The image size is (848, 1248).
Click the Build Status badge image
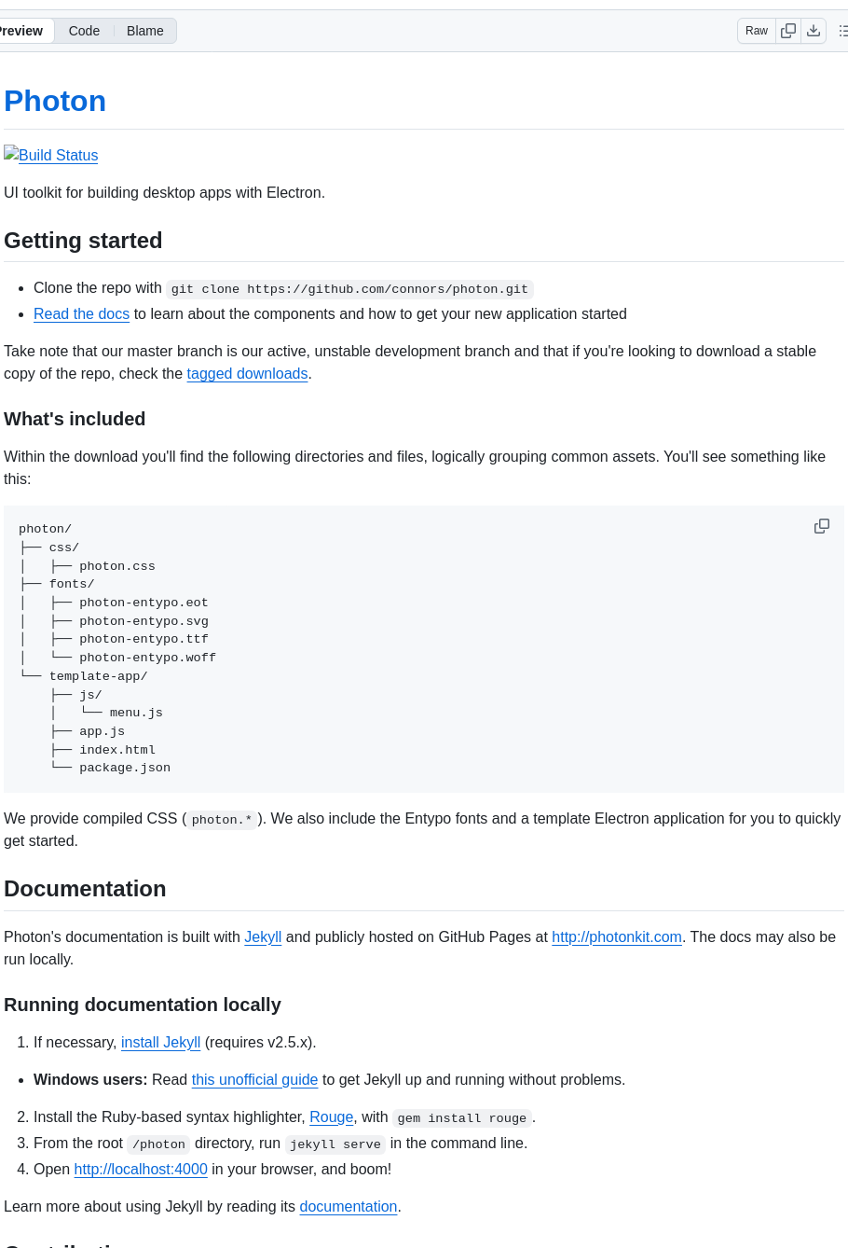click(51, 155)
